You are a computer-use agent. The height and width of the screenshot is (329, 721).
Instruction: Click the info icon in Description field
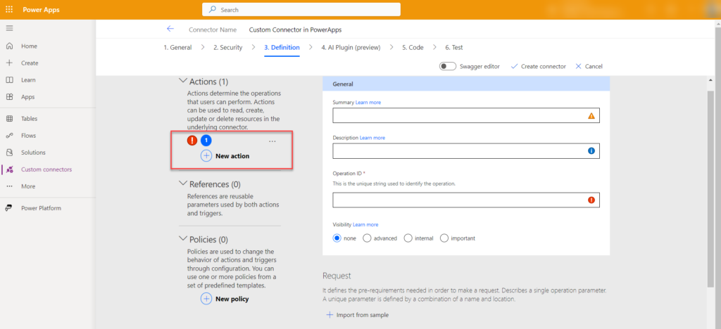pos(591,151)
